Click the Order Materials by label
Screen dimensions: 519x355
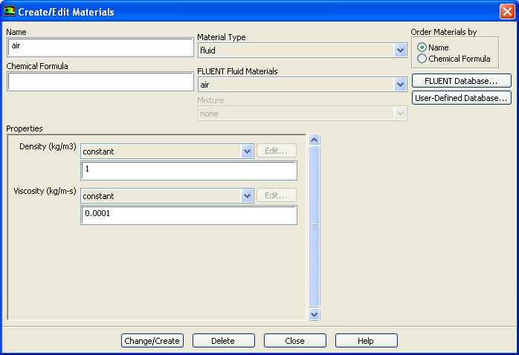[444, 32]
